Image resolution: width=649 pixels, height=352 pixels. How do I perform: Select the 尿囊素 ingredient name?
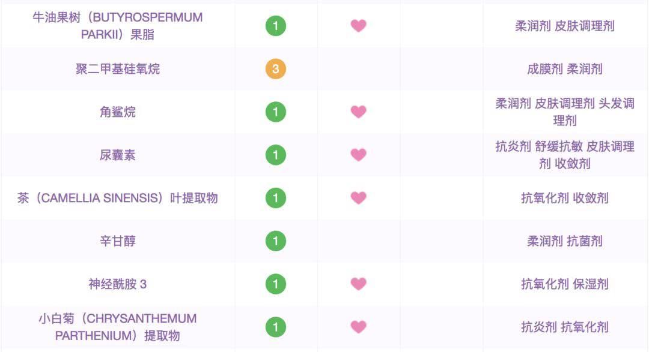tap(118, 155)
